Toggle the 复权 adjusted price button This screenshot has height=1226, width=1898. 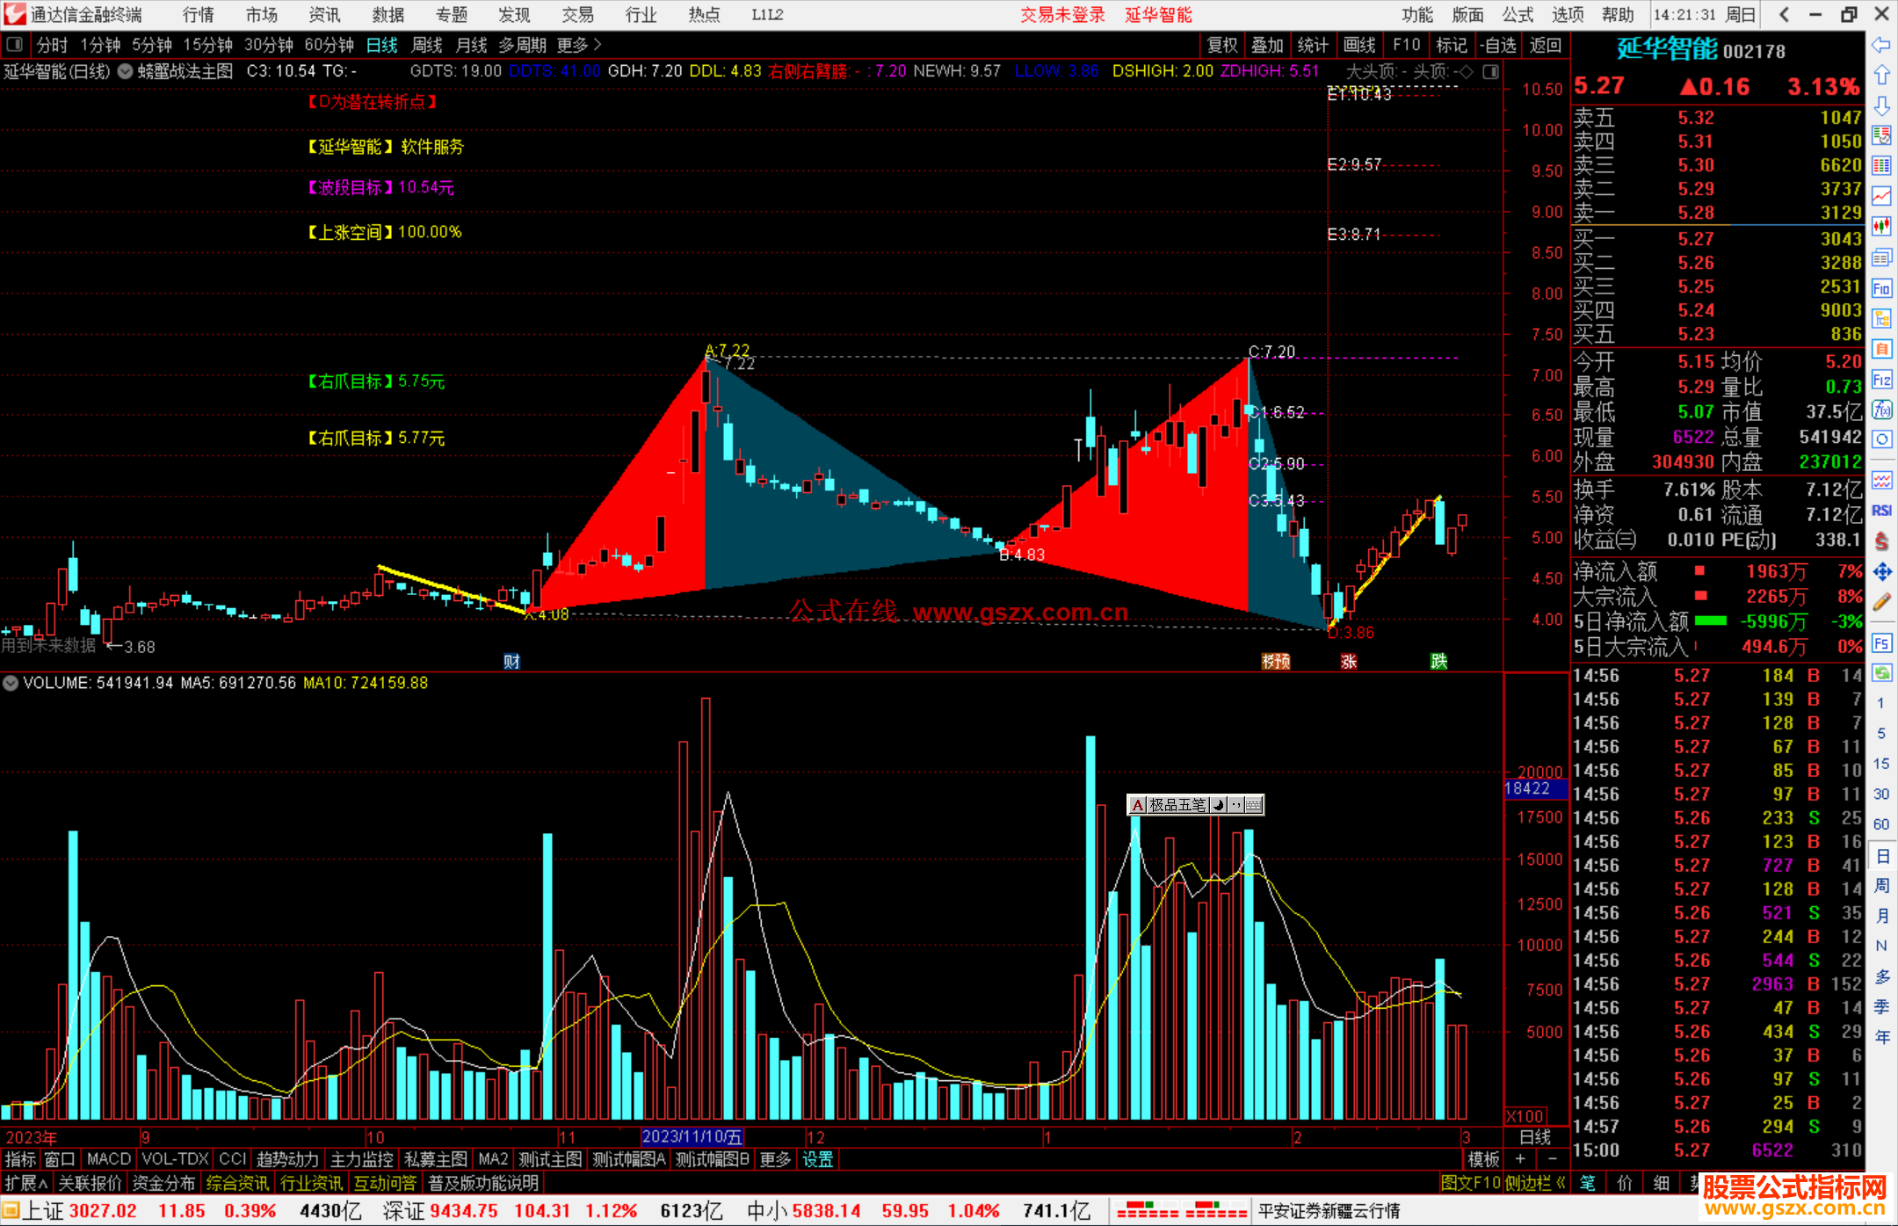[x=1221, y=45]
